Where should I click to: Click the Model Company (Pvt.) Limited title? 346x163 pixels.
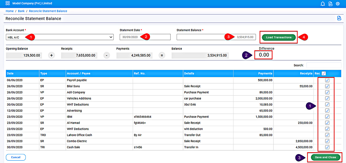[x=32, y=3]
